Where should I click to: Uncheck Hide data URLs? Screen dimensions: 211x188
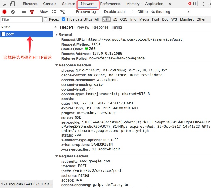63,19
